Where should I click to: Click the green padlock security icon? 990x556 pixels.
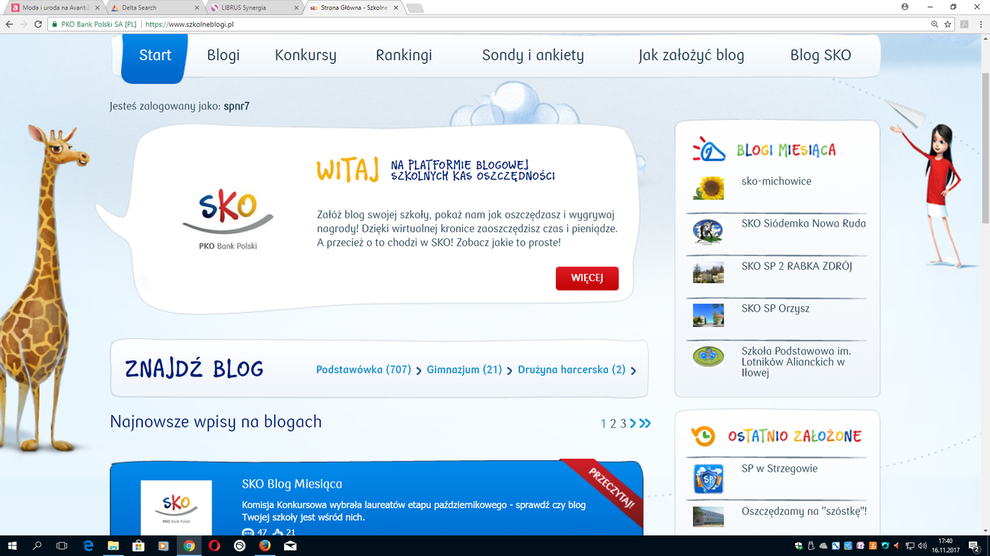tap(55, 24)
